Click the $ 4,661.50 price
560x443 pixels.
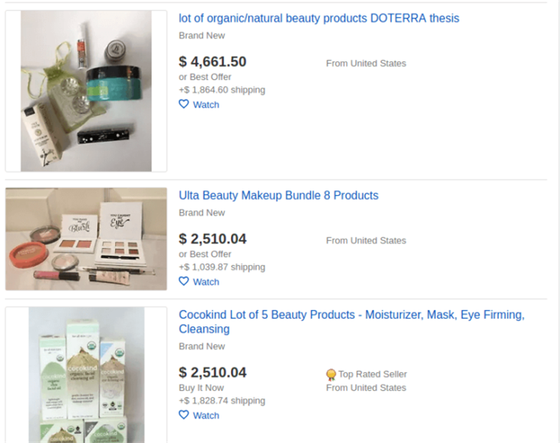(x=212, y=62)
